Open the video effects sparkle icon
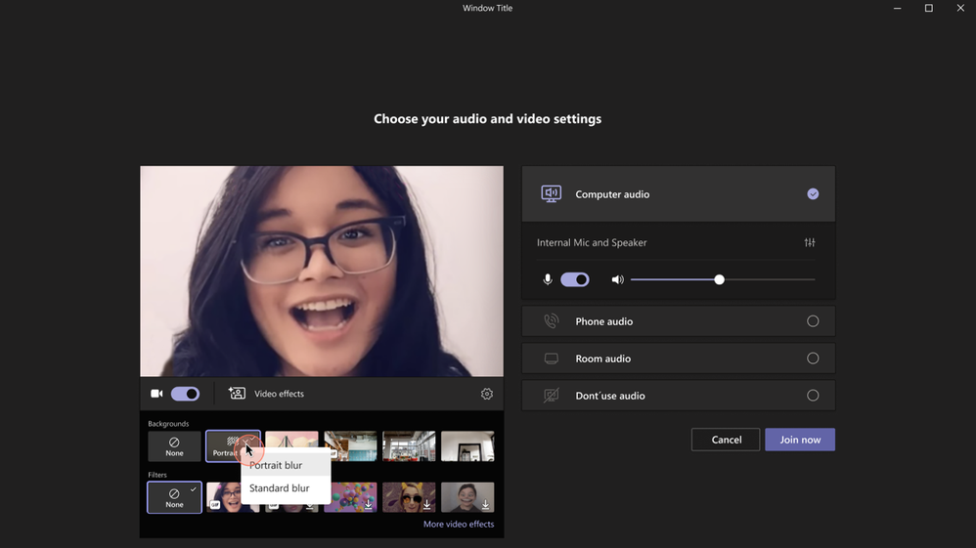 tap(237, 394)
